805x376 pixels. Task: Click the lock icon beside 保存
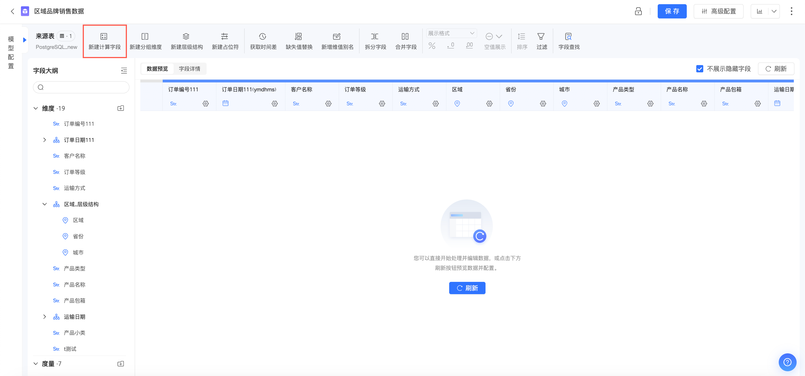pos(638,11)
